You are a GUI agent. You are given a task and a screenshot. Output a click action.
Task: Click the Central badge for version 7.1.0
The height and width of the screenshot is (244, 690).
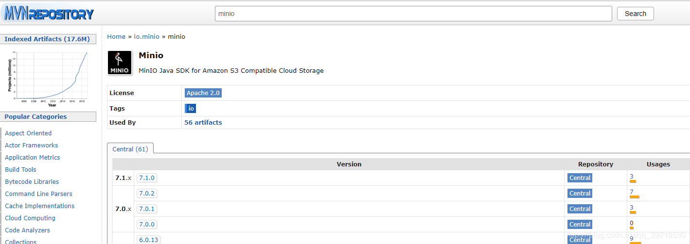[x=580, y=178]
